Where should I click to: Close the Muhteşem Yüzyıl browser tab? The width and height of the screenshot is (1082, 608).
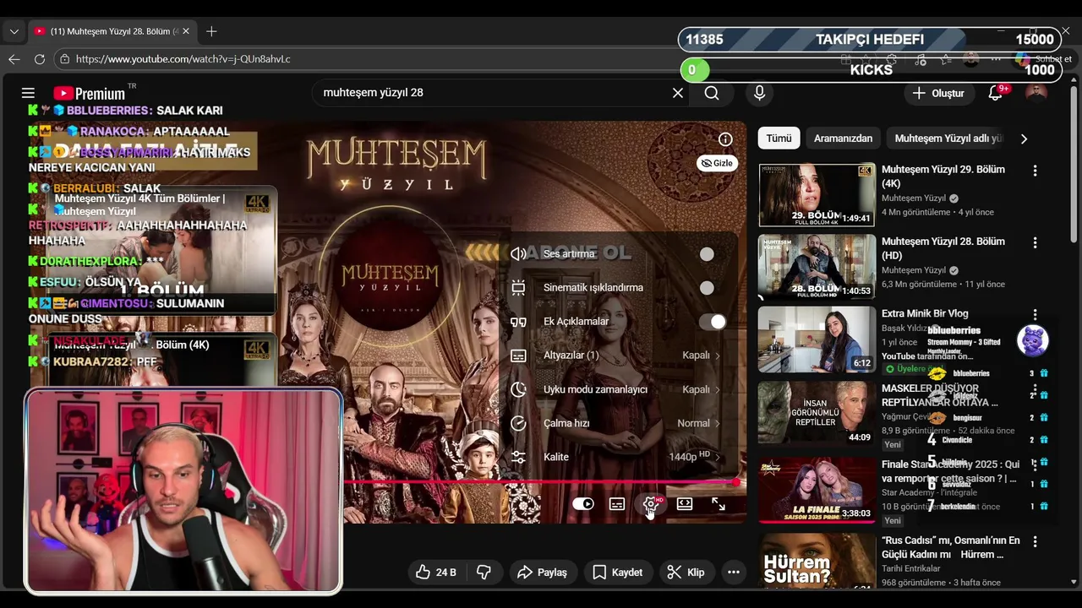186,31
